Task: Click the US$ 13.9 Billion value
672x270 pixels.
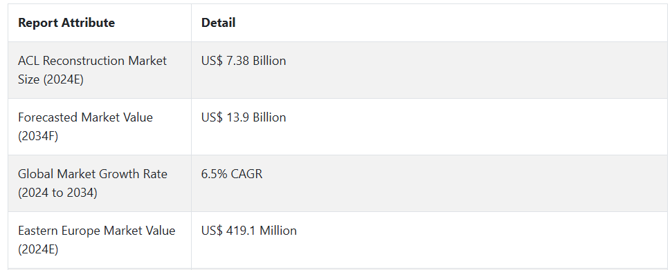Action: click(x=244, y=117)
